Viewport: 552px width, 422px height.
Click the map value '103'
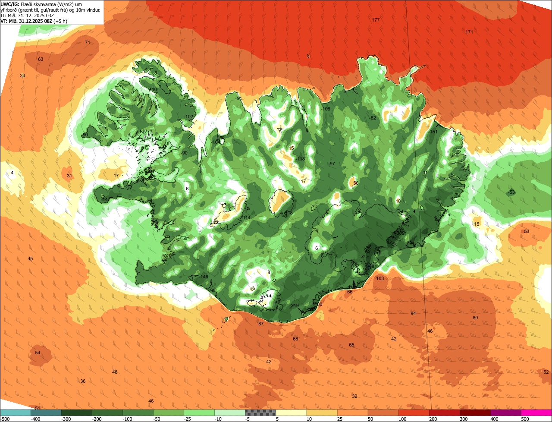point(380,278)
